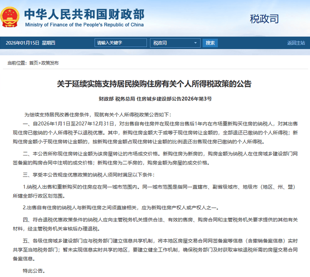Click the 当前位置 breadcrumb label
This screenshot has height=277, width=310.
(x=17, y=63)
